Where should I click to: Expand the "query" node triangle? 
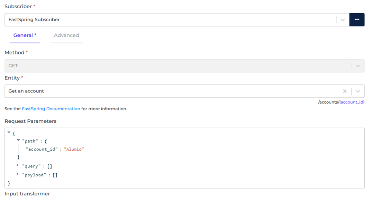click(x=18, y=166)
